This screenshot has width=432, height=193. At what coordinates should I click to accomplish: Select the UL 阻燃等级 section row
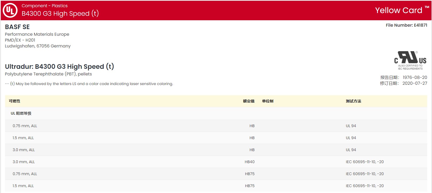coord(21,114)
